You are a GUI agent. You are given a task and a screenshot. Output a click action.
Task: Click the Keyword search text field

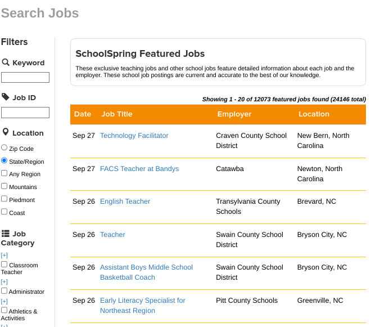[25, 78]
